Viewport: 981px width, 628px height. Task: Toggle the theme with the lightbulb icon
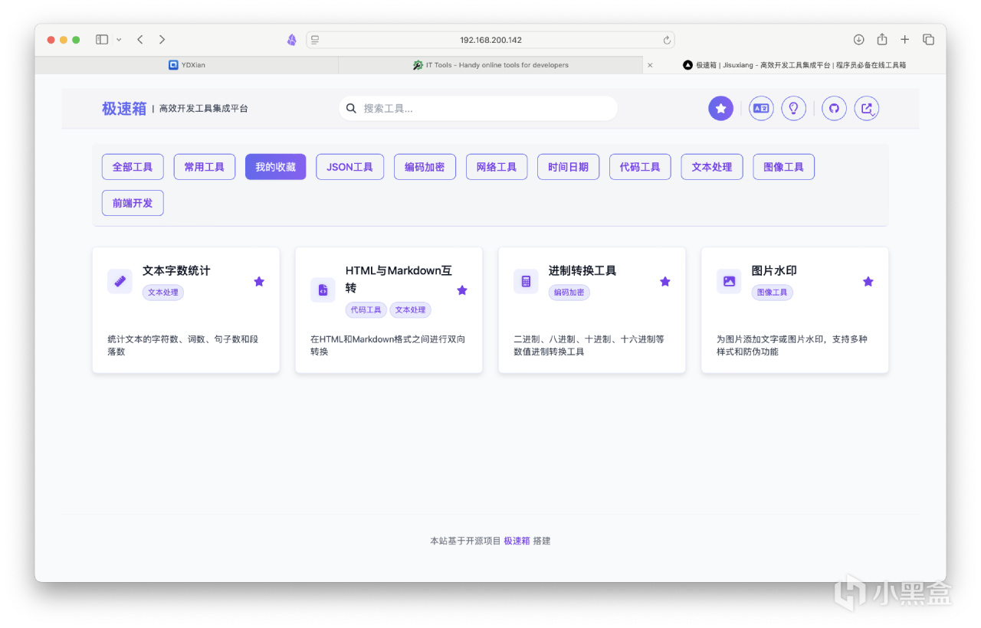point(794,109)
